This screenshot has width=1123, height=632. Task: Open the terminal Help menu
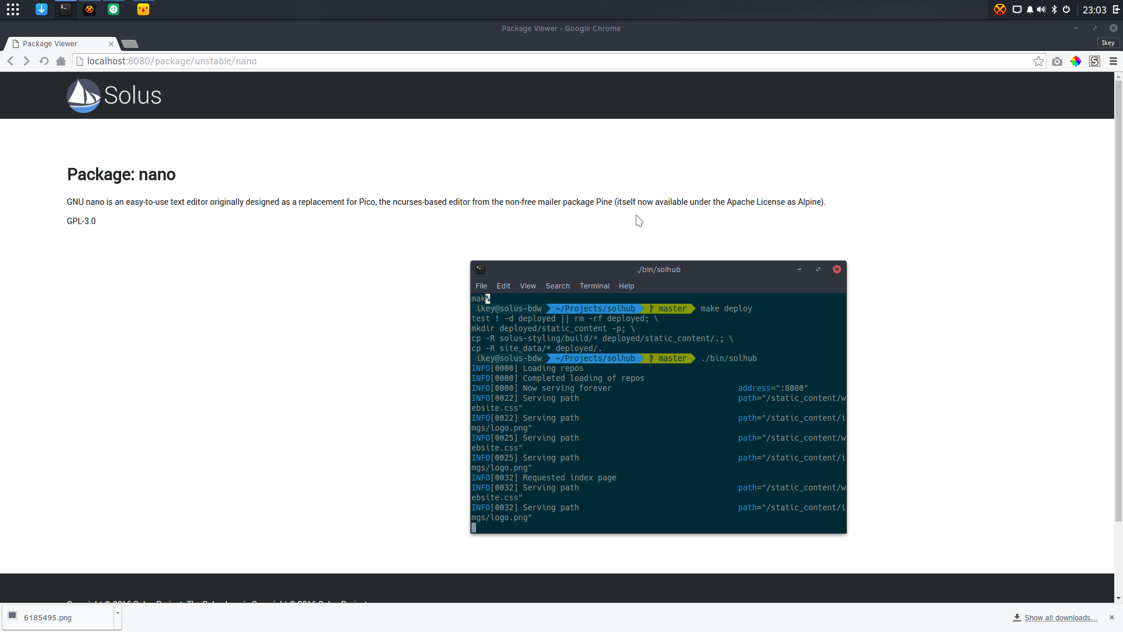point(626,286)
